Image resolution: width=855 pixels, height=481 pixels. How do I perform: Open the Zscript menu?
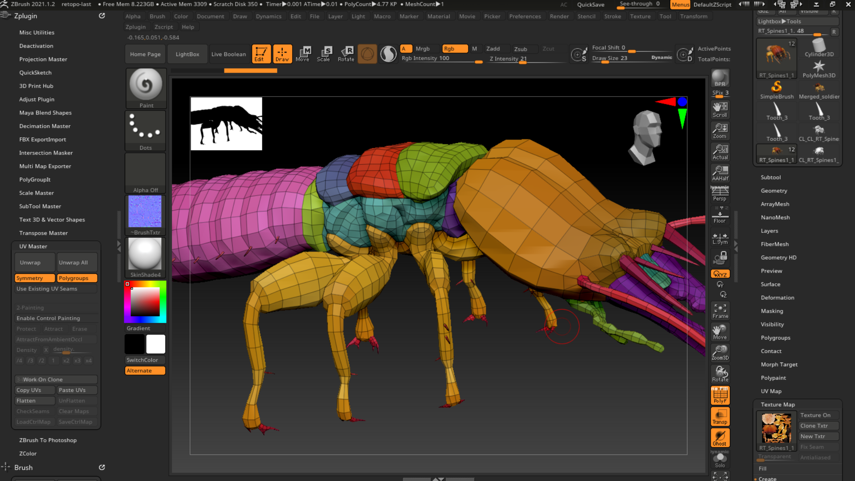(164, 27)
